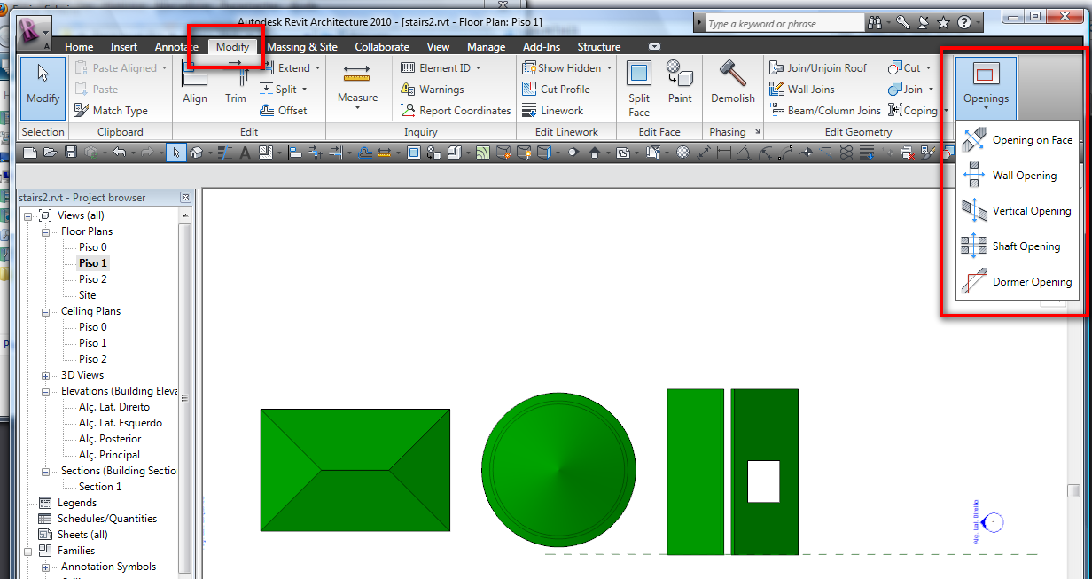Choose Opening on Face from the Openings menu
Screen dimensions: 1092x579
[x=1018, y=140]
